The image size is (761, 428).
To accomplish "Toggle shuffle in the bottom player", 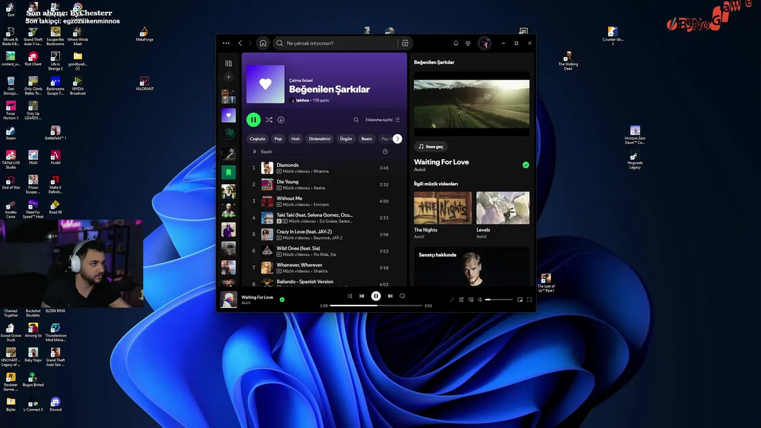I will [350, 295].
